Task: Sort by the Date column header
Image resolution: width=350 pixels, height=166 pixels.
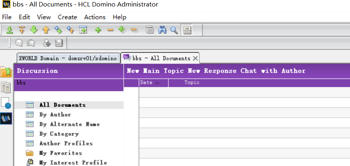Action: pos(154,83)
